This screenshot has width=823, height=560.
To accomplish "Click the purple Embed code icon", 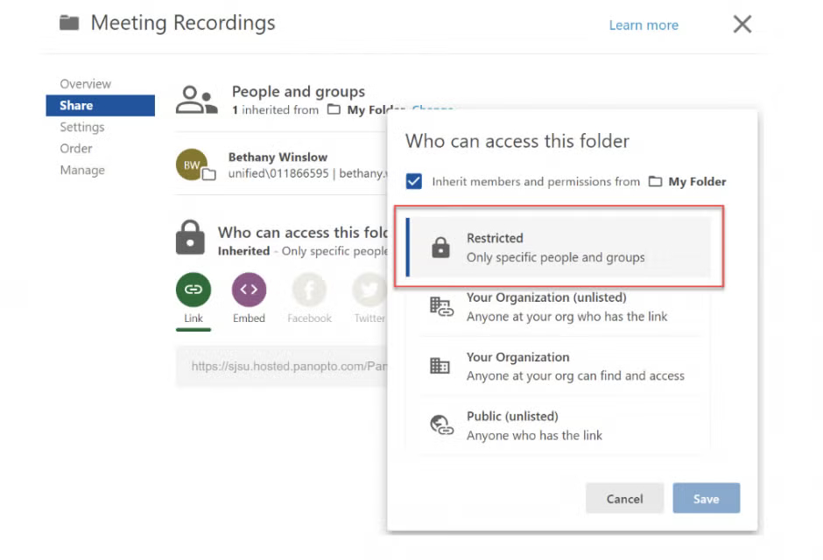I will coord(249,290).
